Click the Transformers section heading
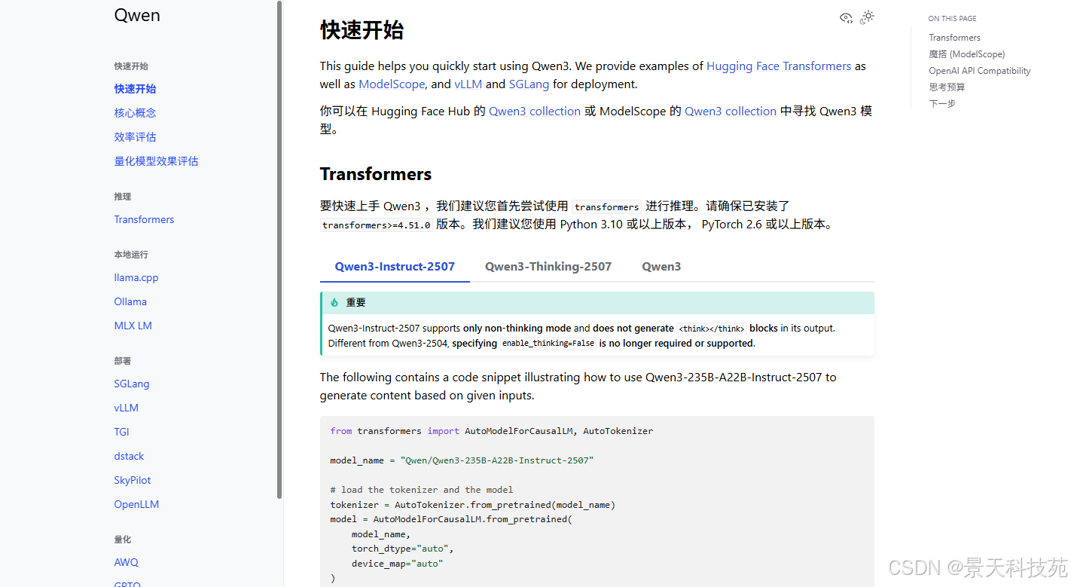 point(376,174)
